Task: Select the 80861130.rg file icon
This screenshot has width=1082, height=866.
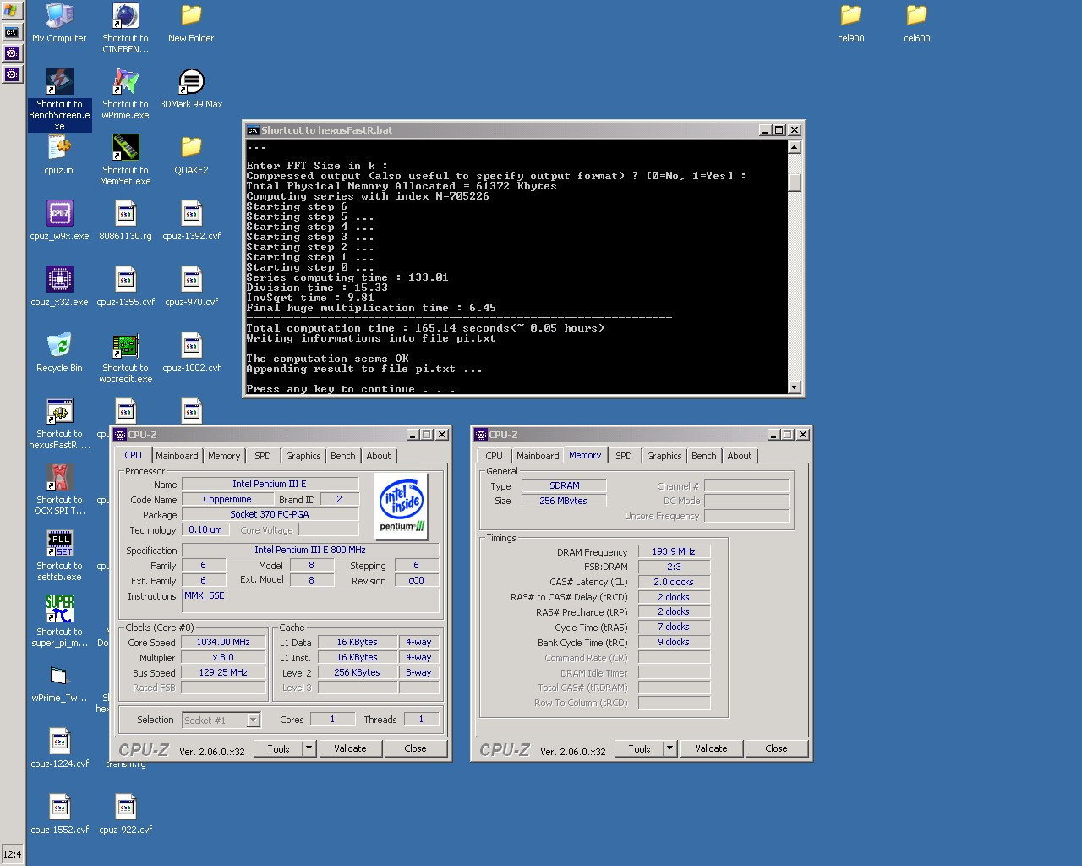Action: [x=125, y=222]
